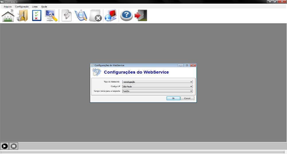Open the Arquivo menu
The image size is (287, 154).
pyautogui.click(x=7, y=7)
